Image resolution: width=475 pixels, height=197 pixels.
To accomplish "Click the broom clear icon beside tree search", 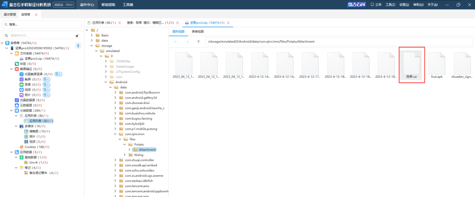I will tap(77, 36).
